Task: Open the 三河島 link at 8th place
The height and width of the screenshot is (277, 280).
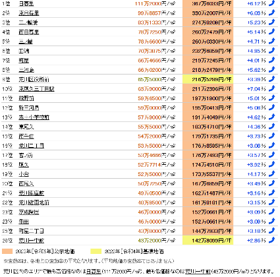Action: tap(26, 70)
